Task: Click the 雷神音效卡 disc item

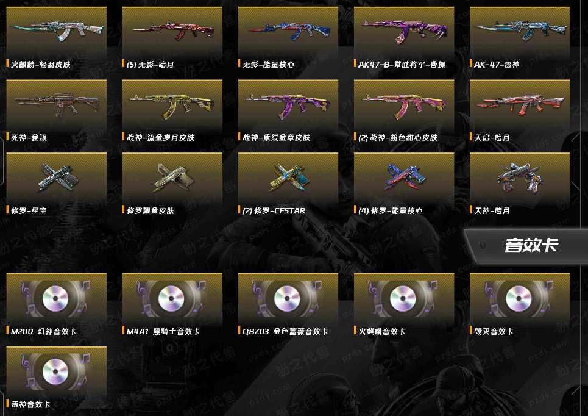Action: [x=57, y=372]
